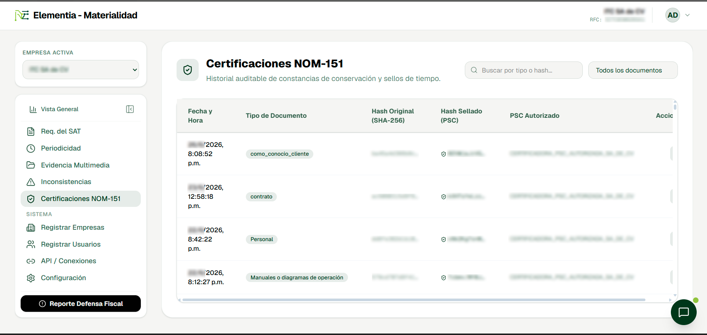Viewport: 707px width, 335px height.
Task: Click the Req. del SAT document icon
Action: [31, 131]
